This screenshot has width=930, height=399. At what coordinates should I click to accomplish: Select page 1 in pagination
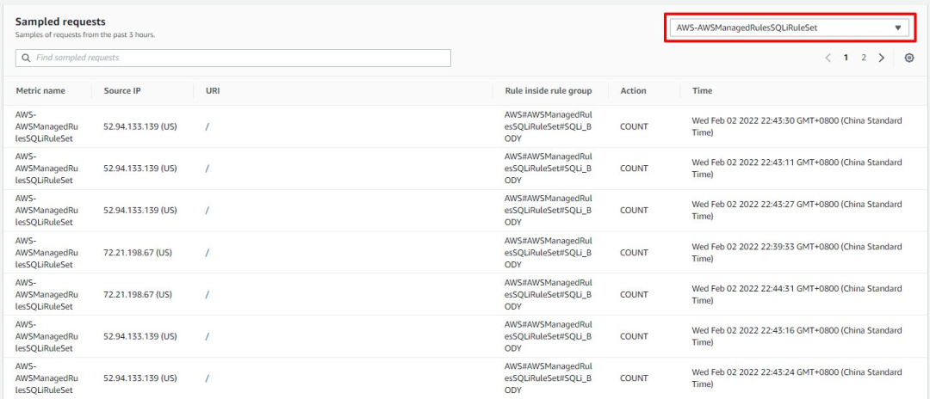(846, 58)
